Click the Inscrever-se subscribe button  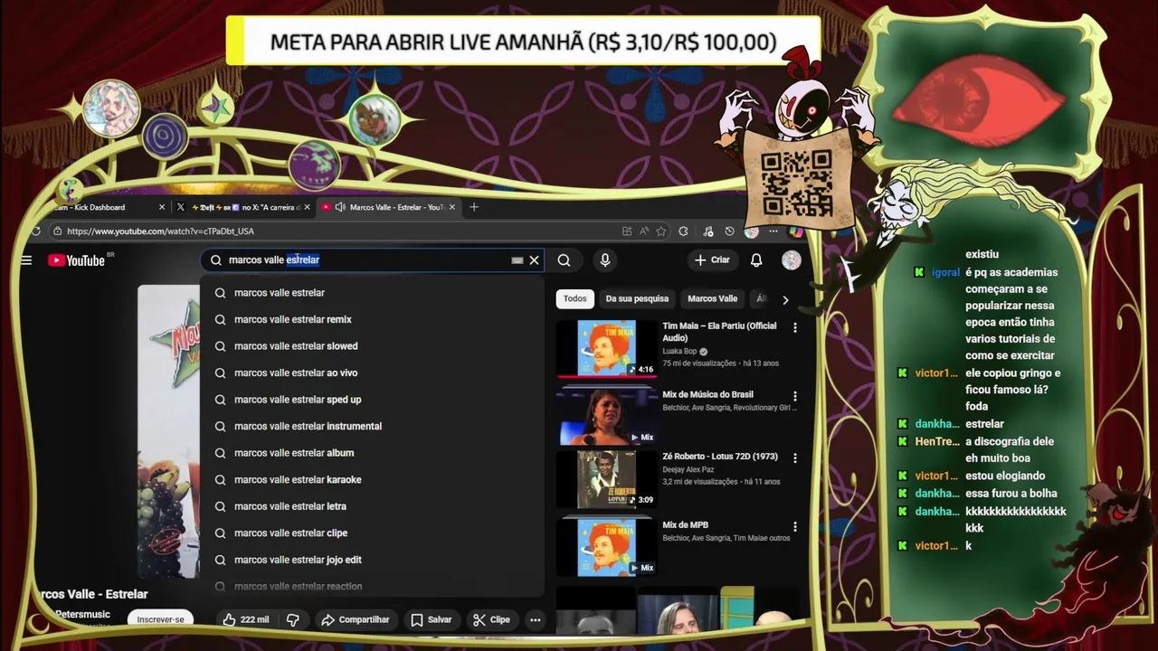click(x=160, y=619)
